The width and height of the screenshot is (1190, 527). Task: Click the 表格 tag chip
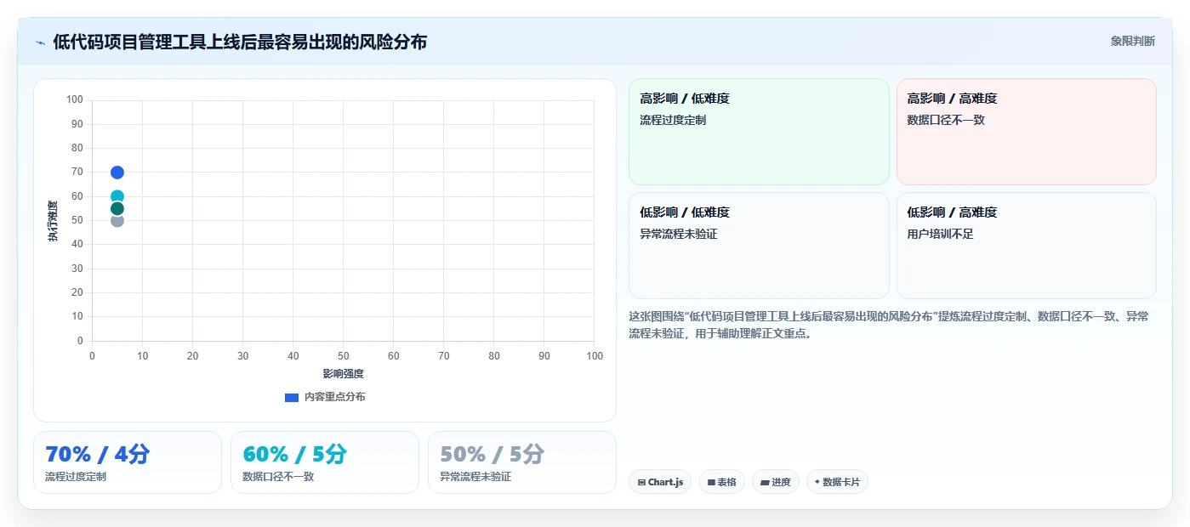[x=721, y=482]
